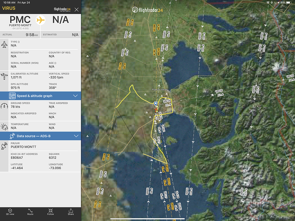Tap latitude value -41.464
295x221 pixels.
pyautogui.click(x=17, y=168)
